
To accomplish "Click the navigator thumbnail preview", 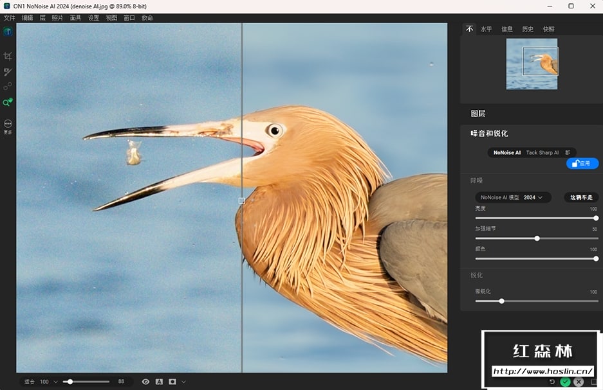I will coord(532,64).
